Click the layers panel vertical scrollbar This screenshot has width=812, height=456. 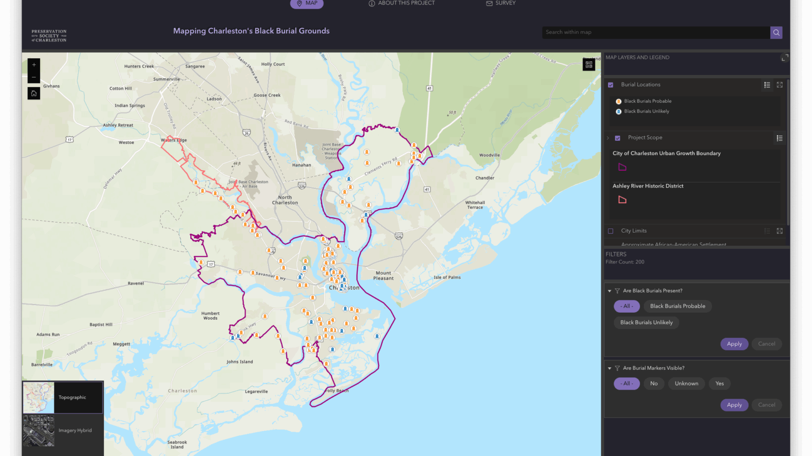tap(788, 152)
